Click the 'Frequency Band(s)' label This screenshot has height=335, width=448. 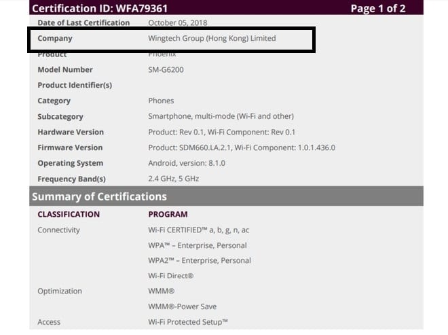coord(71,179)
